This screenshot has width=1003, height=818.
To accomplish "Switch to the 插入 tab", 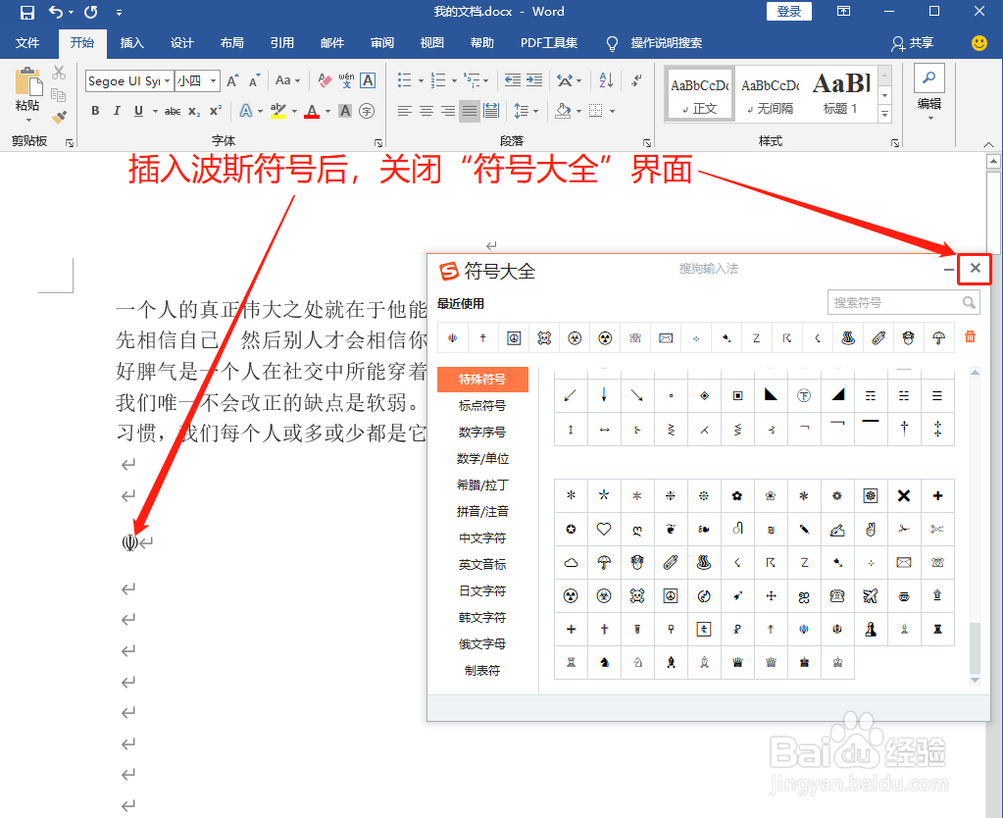I will [131, 43].
